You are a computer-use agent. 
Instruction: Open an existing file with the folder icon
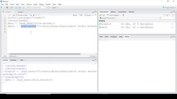pyautogui.click(x=11, y=7)
